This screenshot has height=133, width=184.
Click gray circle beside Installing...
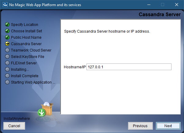7,69
